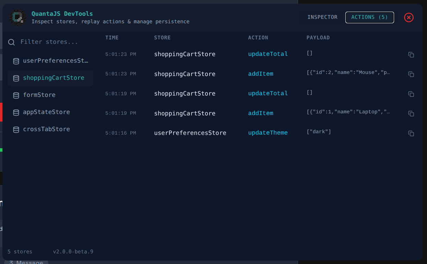Click the search magnifier icon
Screen dimensions: 427x264
click(11, 42)
